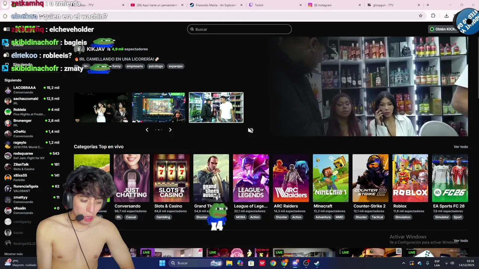Viewport: 479px width, 269px height.
Task: Open the ARC Raiders category card
Action: (291, 178)
